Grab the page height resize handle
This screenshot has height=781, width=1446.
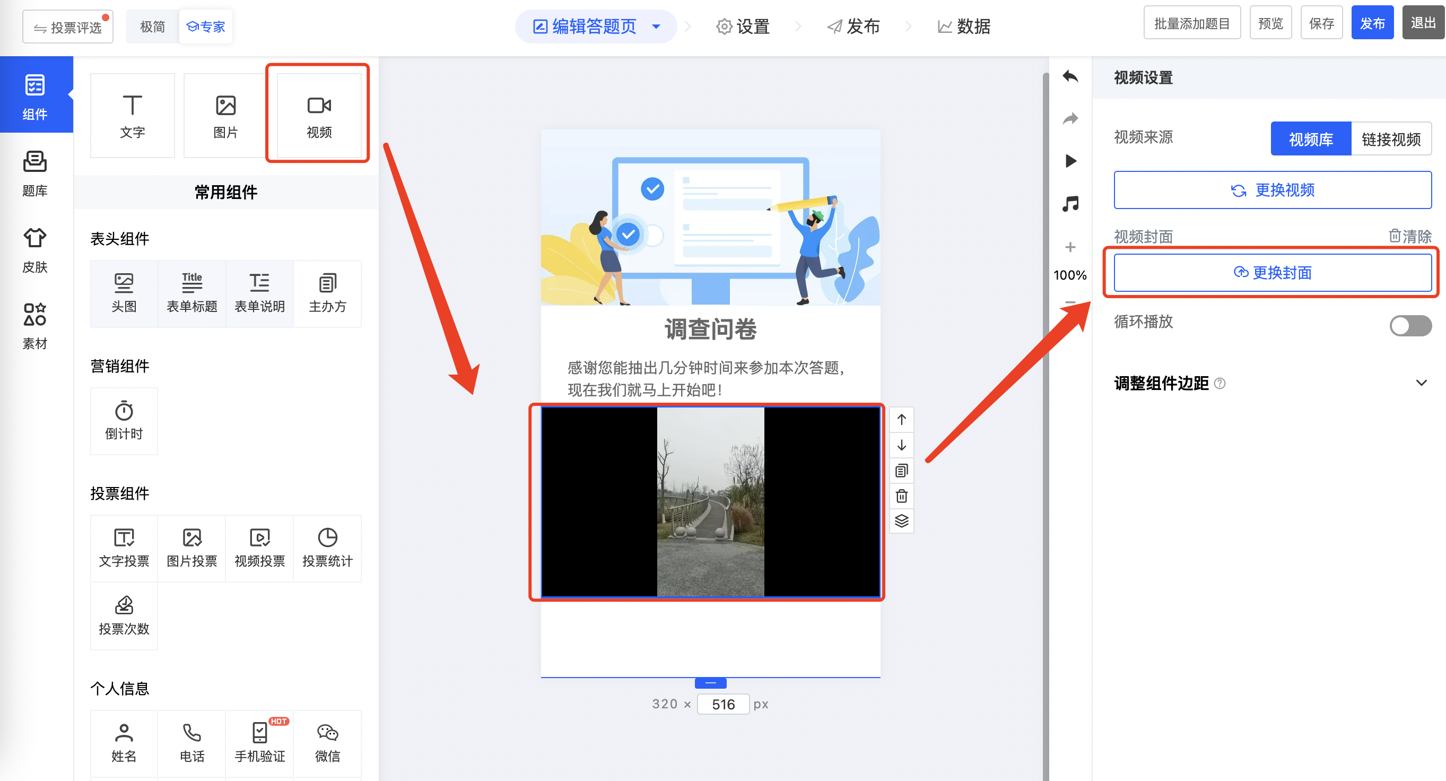[x=711, y=683]
